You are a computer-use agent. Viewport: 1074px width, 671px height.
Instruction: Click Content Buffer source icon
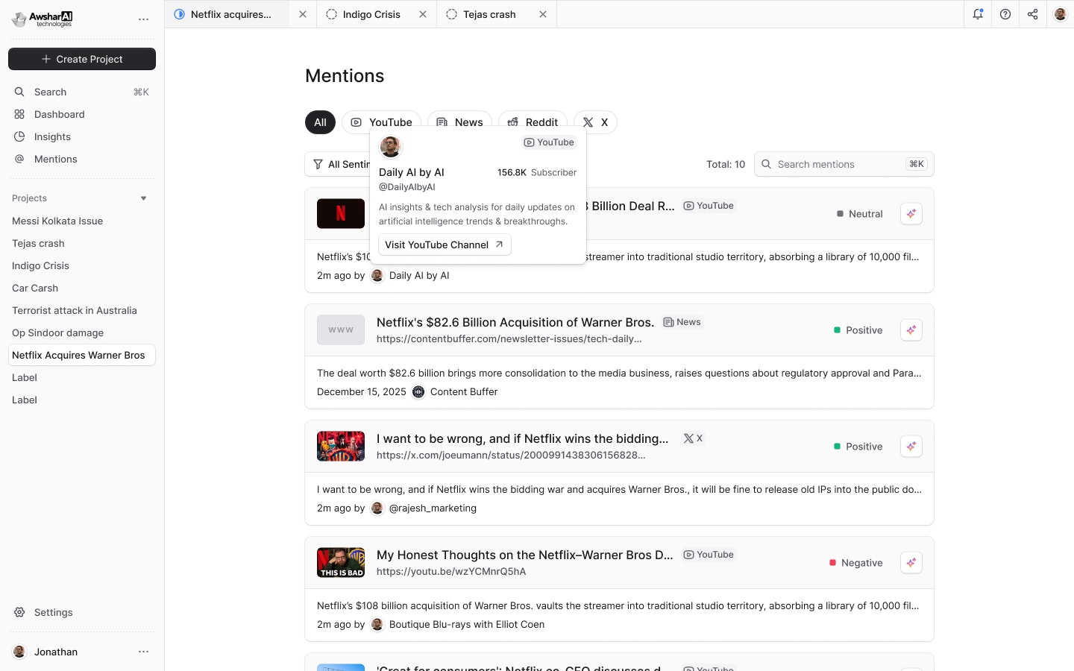click(418, 392)
